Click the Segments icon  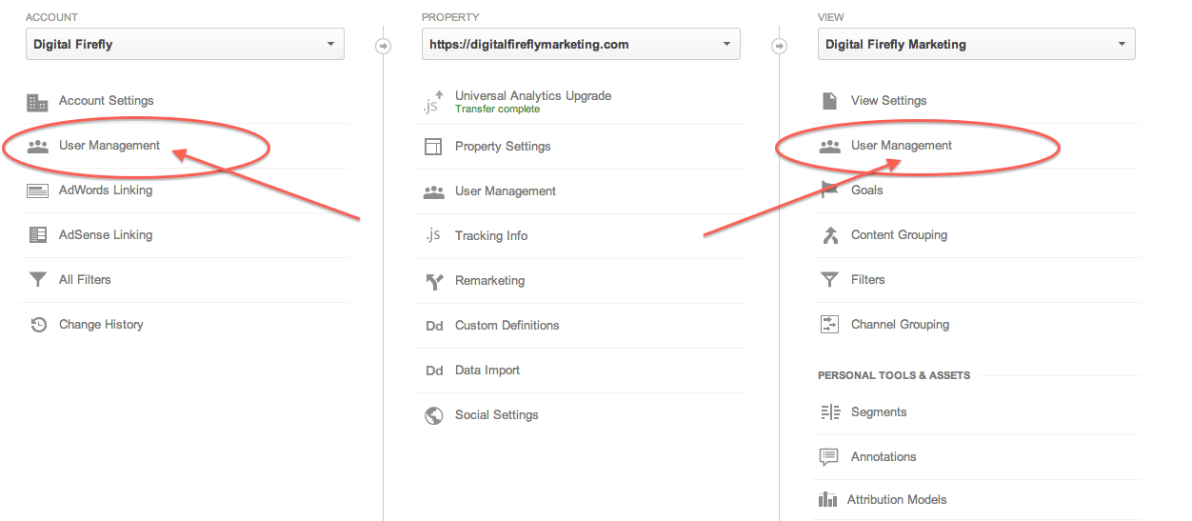pyautogui.click(x=829, y=412)
